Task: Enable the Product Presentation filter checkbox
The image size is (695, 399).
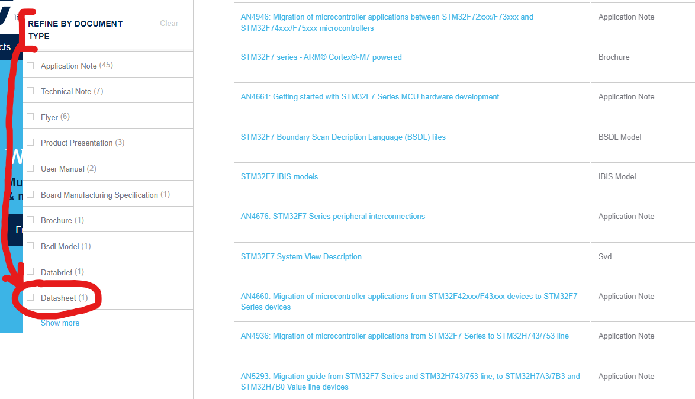Action: pos(30,142)
